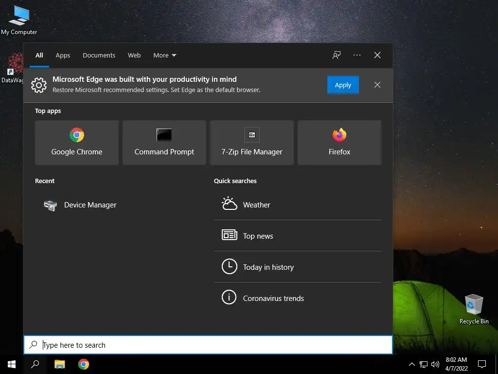
Task: Open Chrome from the taskbar
Action: [x=84, y=364]
